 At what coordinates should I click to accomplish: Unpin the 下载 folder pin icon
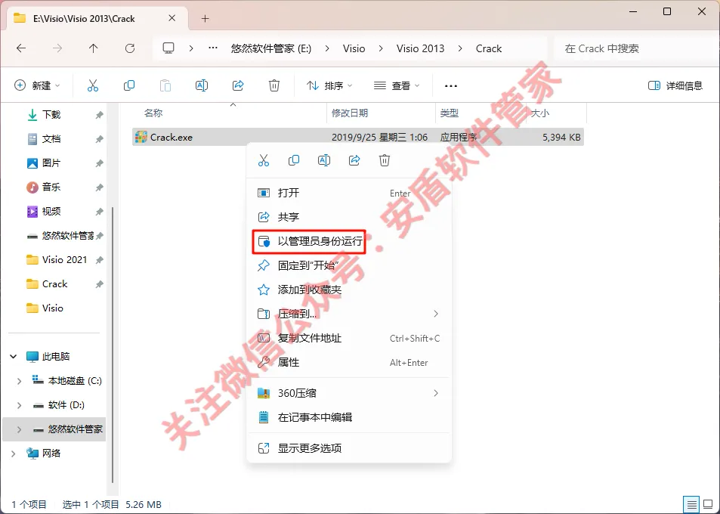(x=99, y=115)
